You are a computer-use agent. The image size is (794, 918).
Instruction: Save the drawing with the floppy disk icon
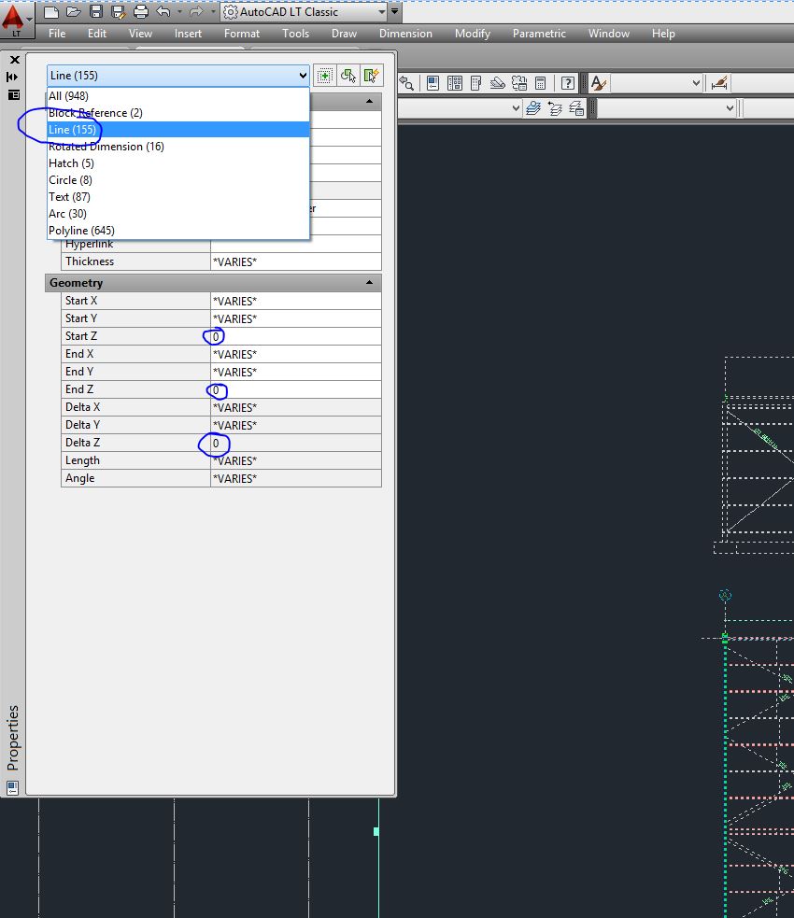point(96,12)
